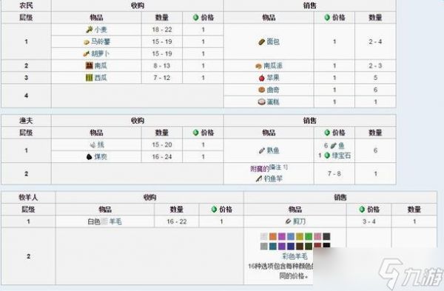Viewport: 444px width, 291px height.
Task: Click the white wool icon beside 羊毛
Action: pos(104,221)
